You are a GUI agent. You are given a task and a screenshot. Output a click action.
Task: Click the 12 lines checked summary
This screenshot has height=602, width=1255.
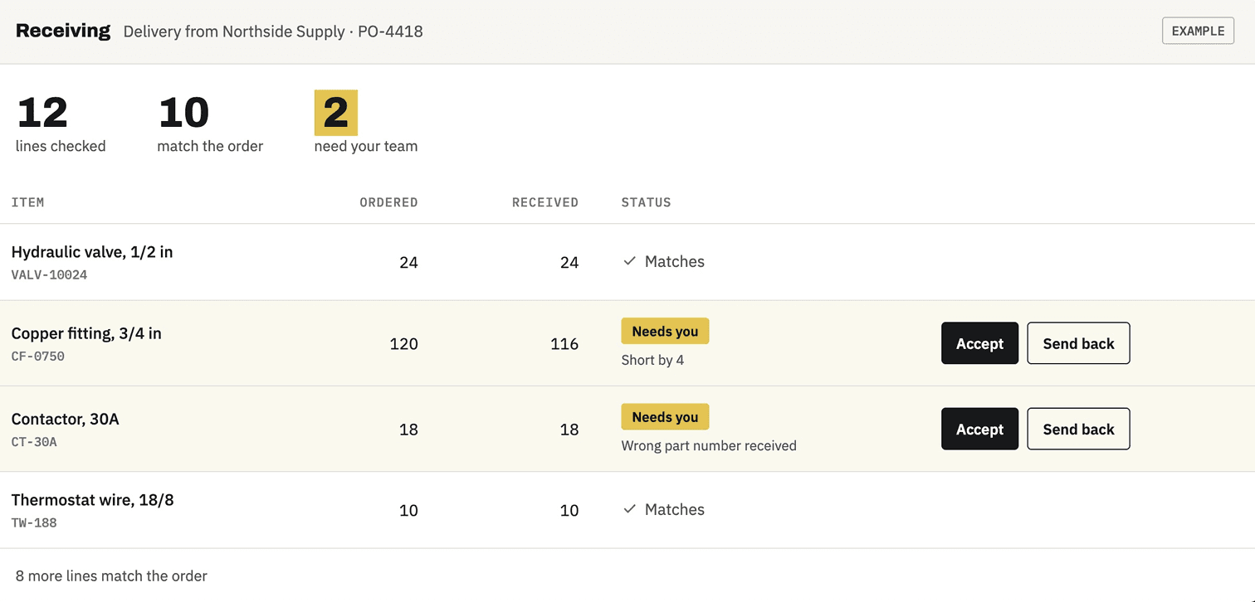click(x=61, y=123)
